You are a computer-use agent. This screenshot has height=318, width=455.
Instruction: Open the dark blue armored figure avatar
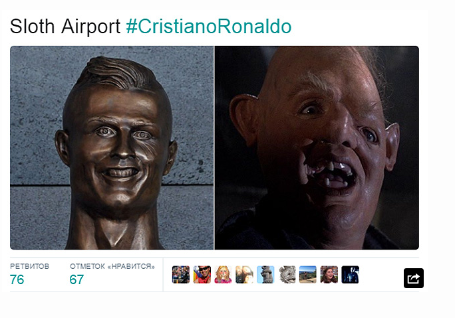coord(351,274)
